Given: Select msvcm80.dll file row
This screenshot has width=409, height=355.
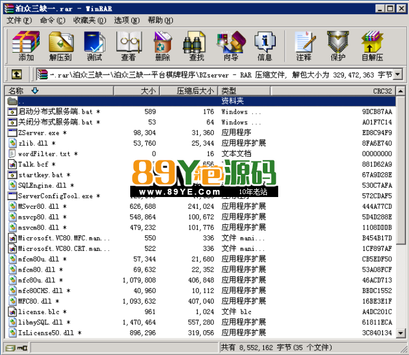Looking at the screenshot, I should 200,228.
